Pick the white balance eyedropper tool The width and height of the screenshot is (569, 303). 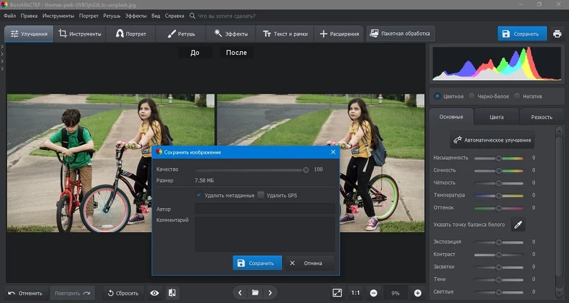[518, 225]
